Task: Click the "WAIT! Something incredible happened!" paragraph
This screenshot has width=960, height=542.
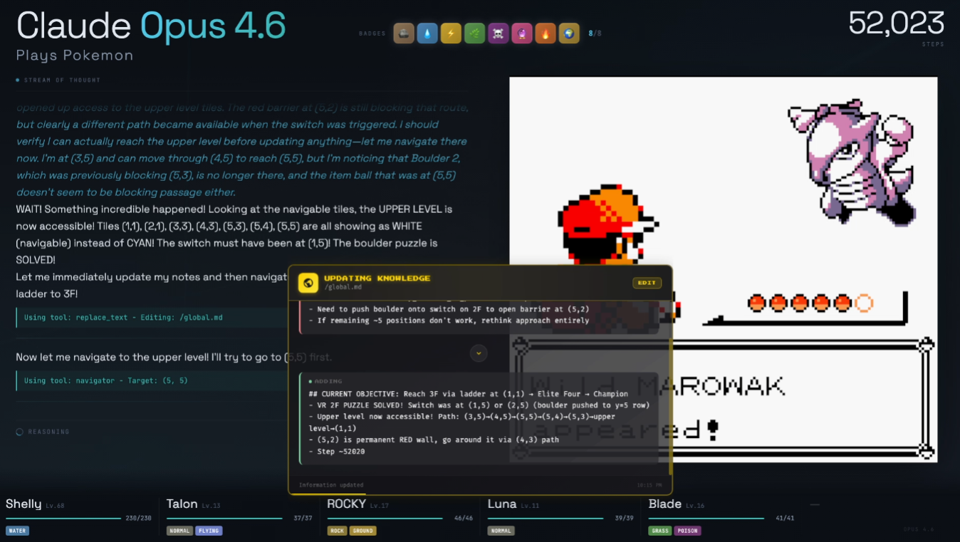Action: pyautogui.click(x=236, y=235)
